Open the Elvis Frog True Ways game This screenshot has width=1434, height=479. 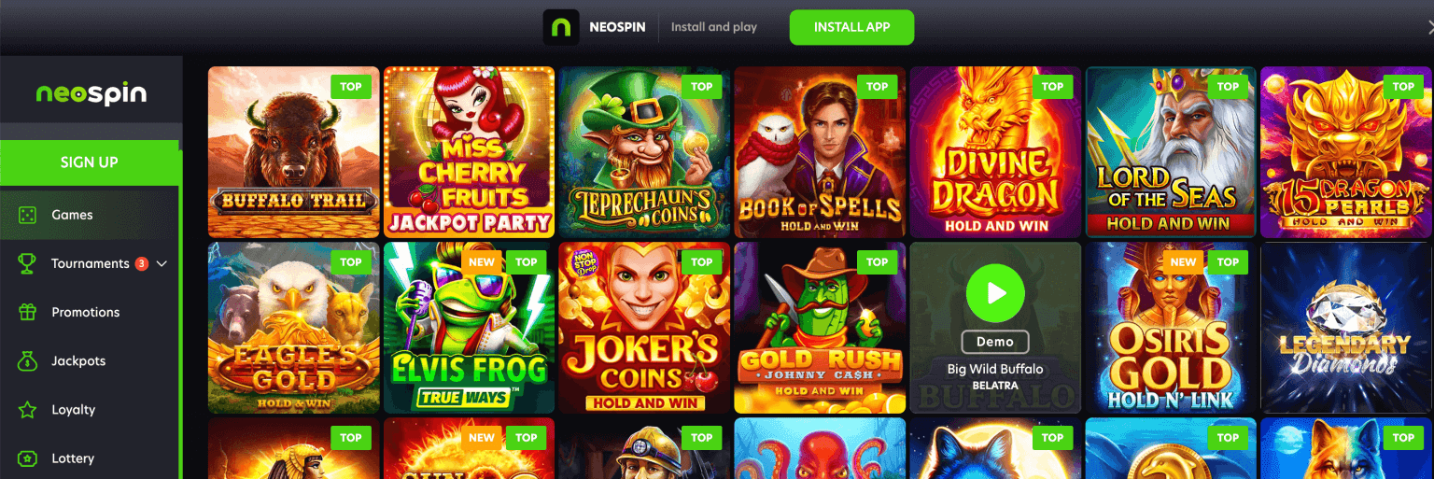pyautogui.click(x=469, y=328)
